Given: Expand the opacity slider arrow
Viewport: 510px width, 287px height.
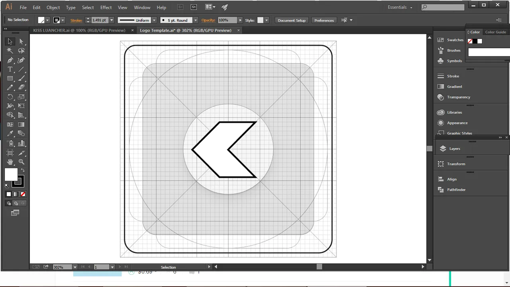Looking at the screenshot, I should [240, 20].
